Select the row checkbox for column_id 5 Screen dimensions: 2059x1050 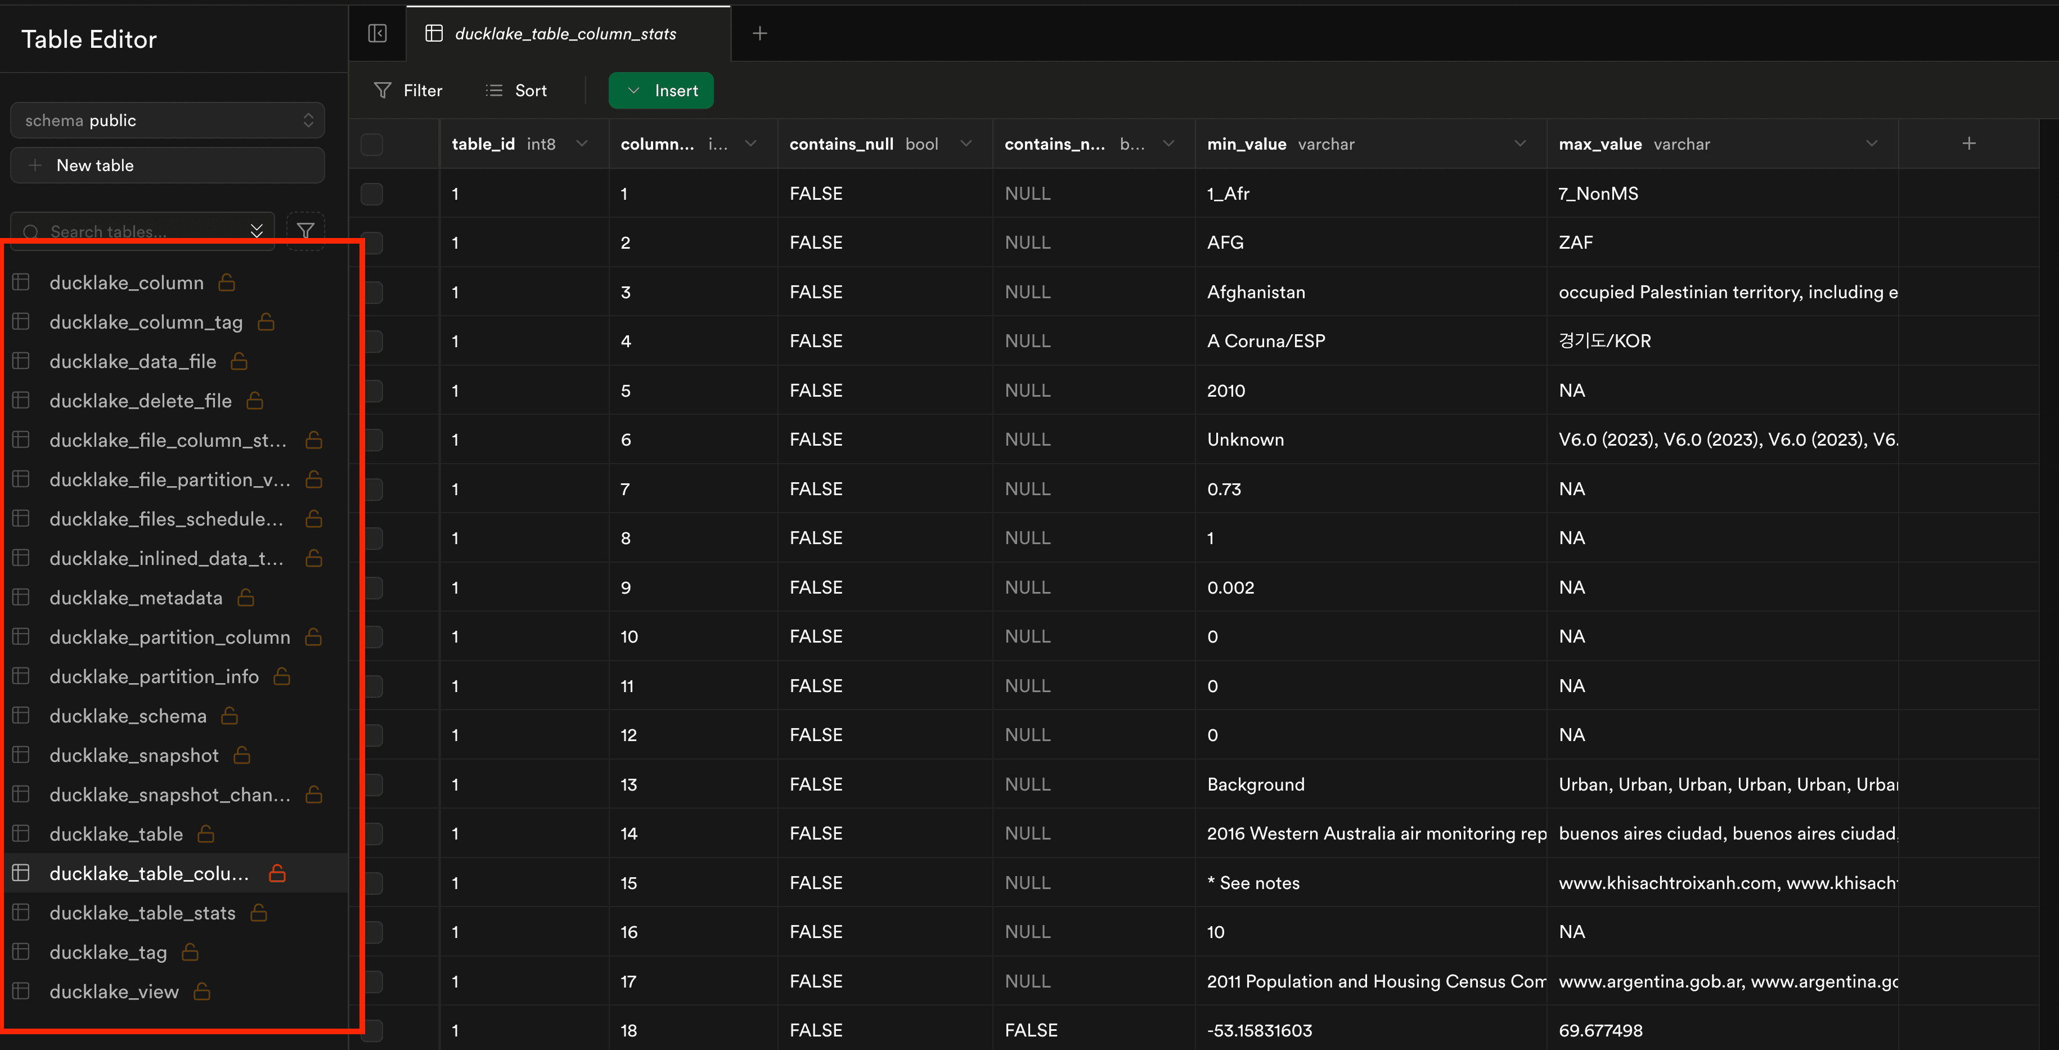(x=372, y=391)
